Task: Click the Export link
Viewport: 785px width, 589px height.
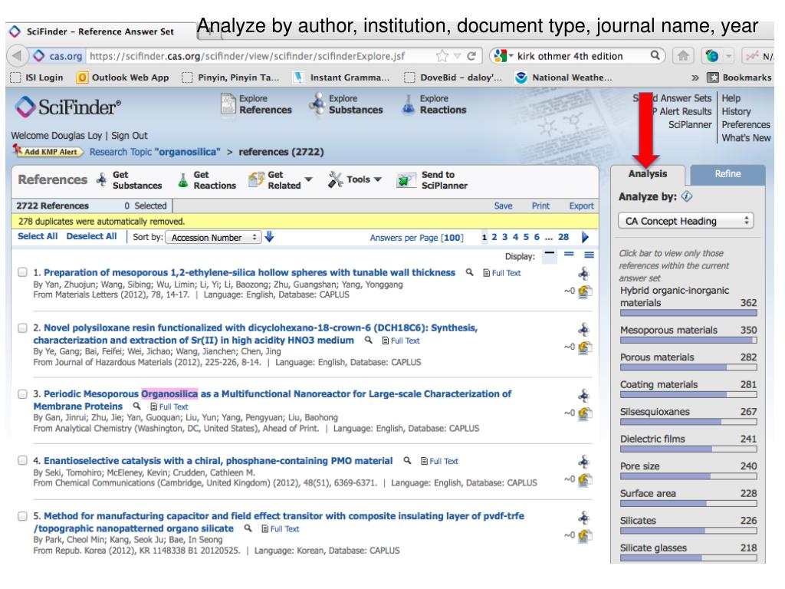Action: 581,206
